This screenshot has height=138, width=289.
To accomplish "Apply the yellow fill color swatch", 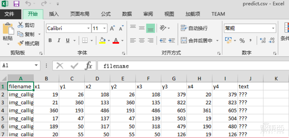I will coord(103,41).
